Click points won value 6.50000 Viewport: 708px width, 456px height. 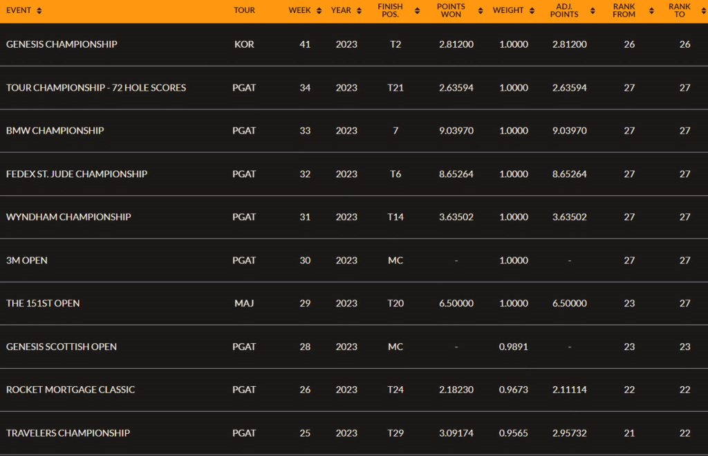point(456,303)
